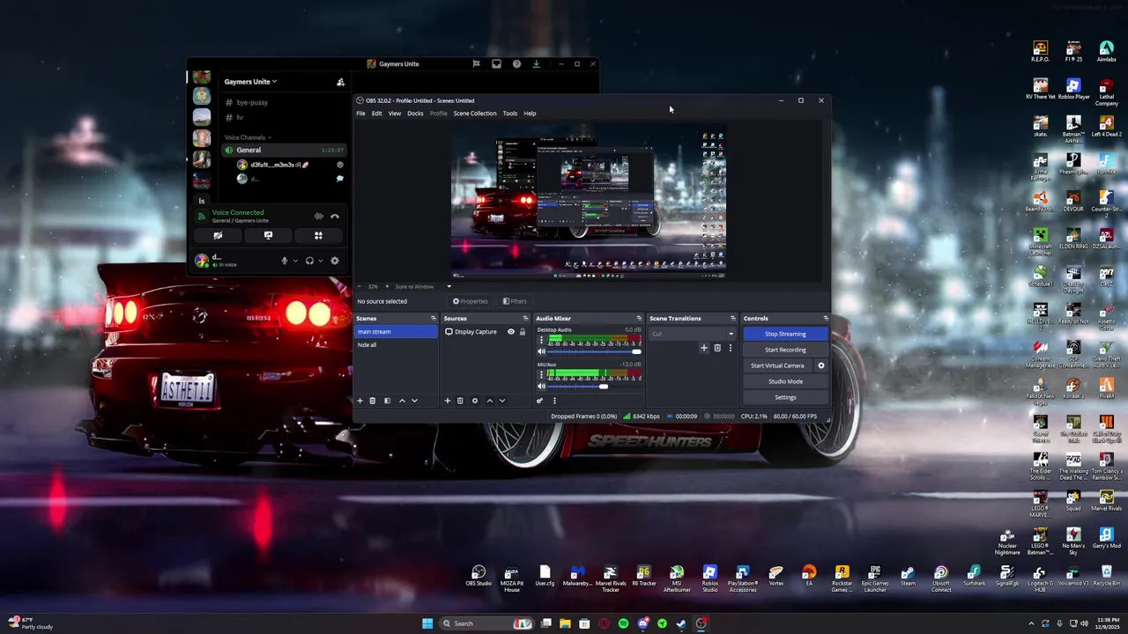Open Mic/Aux three-dot options
The height and width of the screenshot is (634, 1128).
[x=541, y=375]
